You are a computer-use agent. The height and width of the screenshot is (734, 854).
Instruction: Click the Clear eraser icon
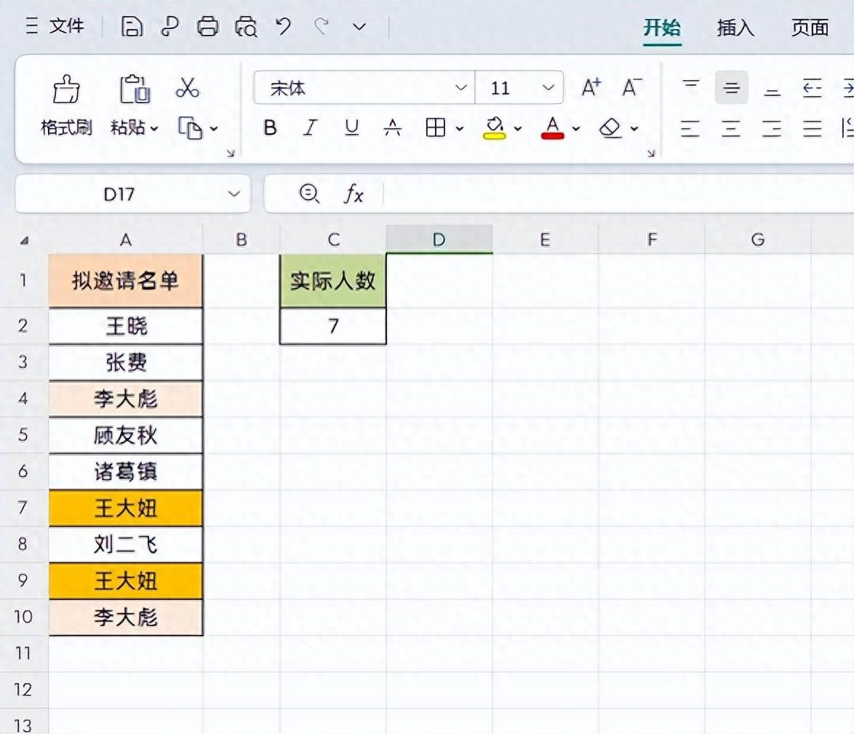click(x=610, y=128)
